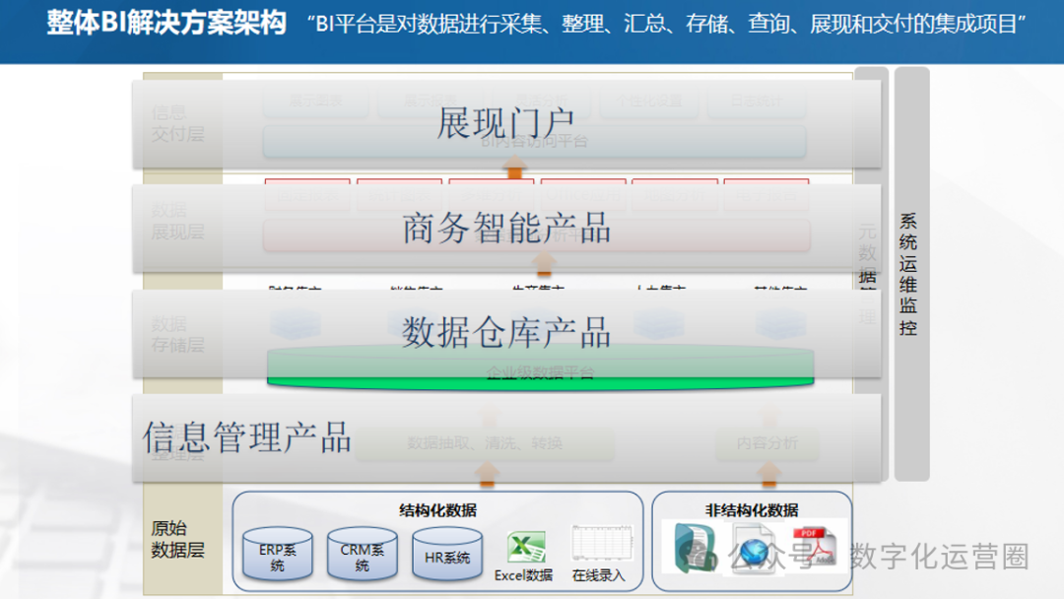Select the faded 数据展现层 label
The image size is (1064, 599).
tap(177, 221)
